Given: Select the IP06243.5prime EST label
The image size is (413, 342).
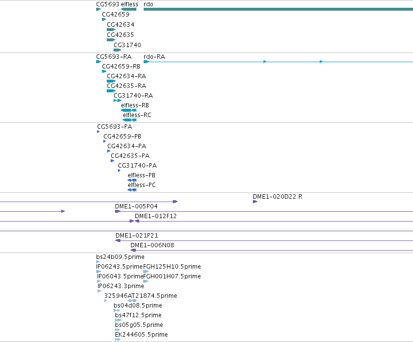Looking at the screenshot, I should [x=119, y=267].
